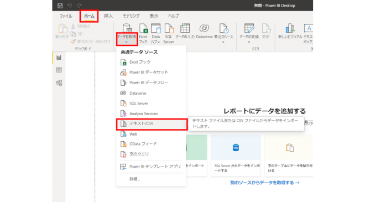The width and height of the screenshot is (365, 202).
Task: Switch to Model view sidebar icon
Action: coord(59,82)
